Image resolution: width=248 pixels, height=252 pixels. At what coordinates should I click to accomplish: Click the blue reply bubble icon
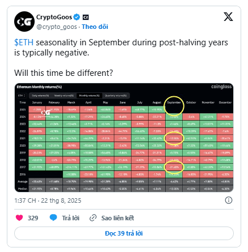pyautogui.click(x=53, y=217)
